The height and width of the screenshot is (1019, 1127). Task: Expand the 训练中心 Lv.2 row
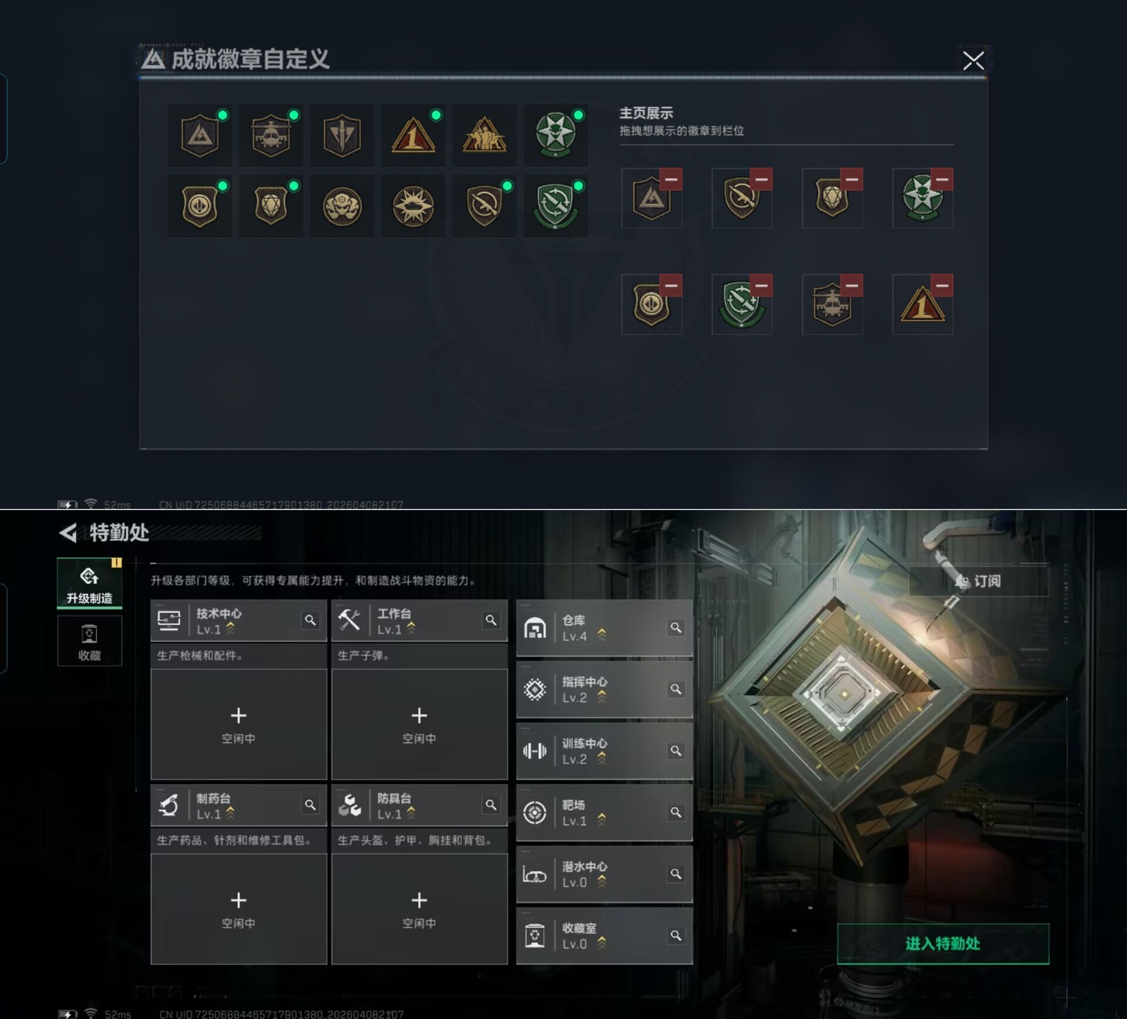click(604, 751)
